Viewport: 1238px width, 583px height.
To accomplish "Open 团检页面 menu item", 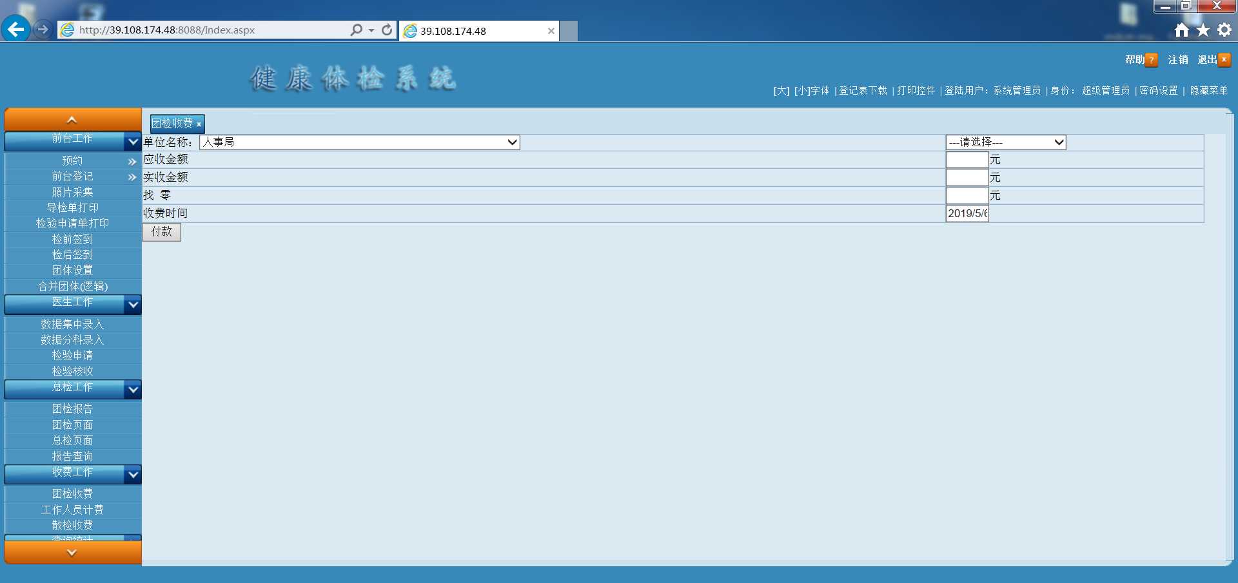I will point(72,425).
